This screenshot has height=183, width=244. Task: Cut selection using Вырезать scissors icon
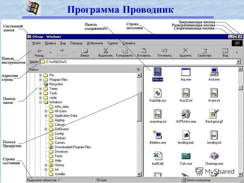tap(105, 53)
